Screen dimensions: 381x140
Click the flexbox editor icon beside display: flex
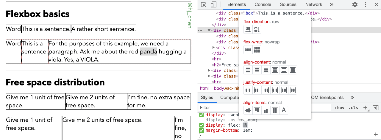coord(245,125)
